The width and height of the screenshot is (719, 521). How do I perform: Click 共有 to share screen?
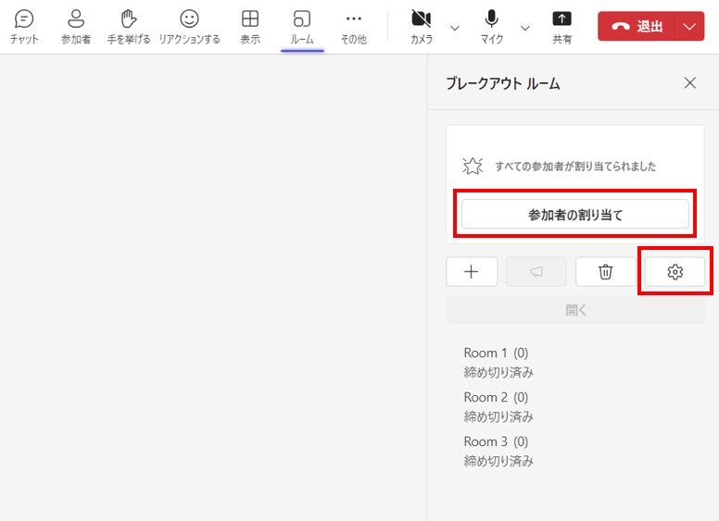point(561,28)
